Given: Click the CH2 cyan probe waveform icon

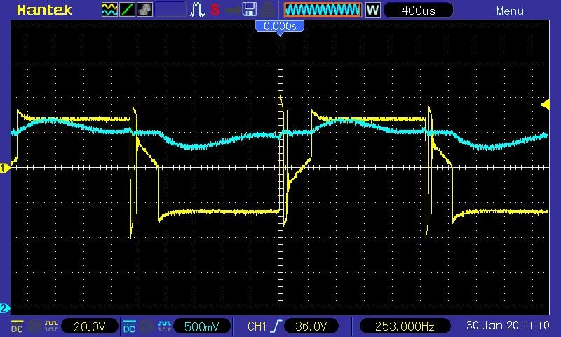Looking at the screenshot, I should click(x=164, y=326).
